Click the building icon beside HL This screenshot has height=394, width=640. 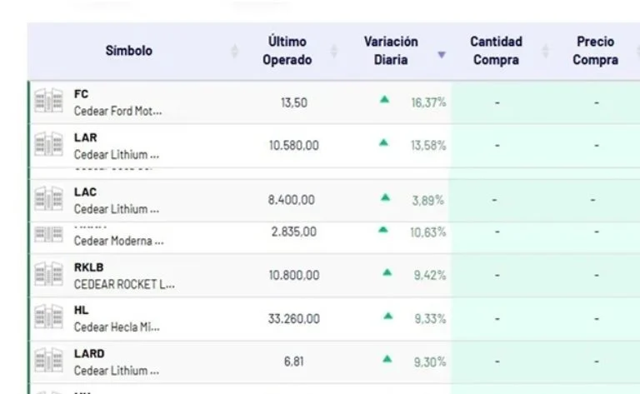click(x=48, y=318)
